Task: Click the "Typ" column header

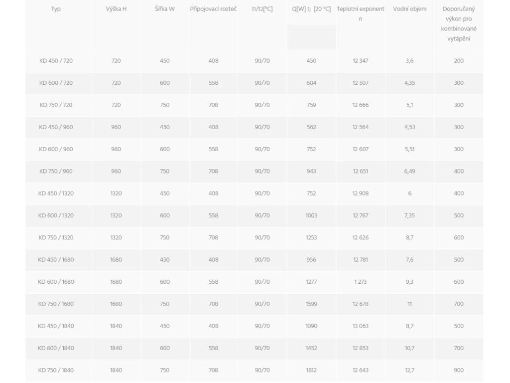Action: click(56, 9)
